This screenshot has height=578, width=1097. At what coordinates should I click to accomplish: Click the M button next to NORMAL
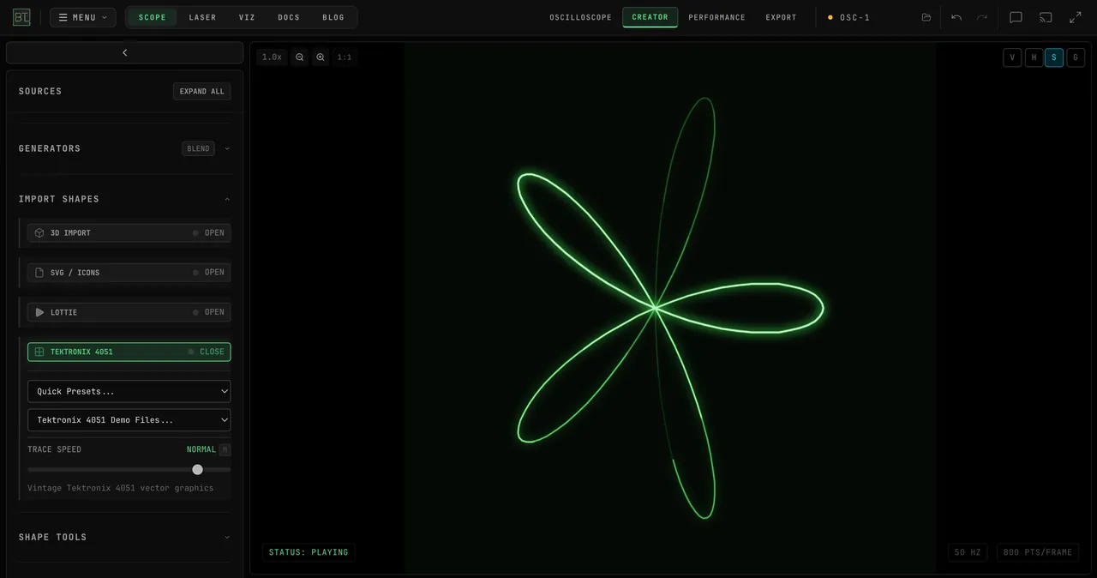225,449
